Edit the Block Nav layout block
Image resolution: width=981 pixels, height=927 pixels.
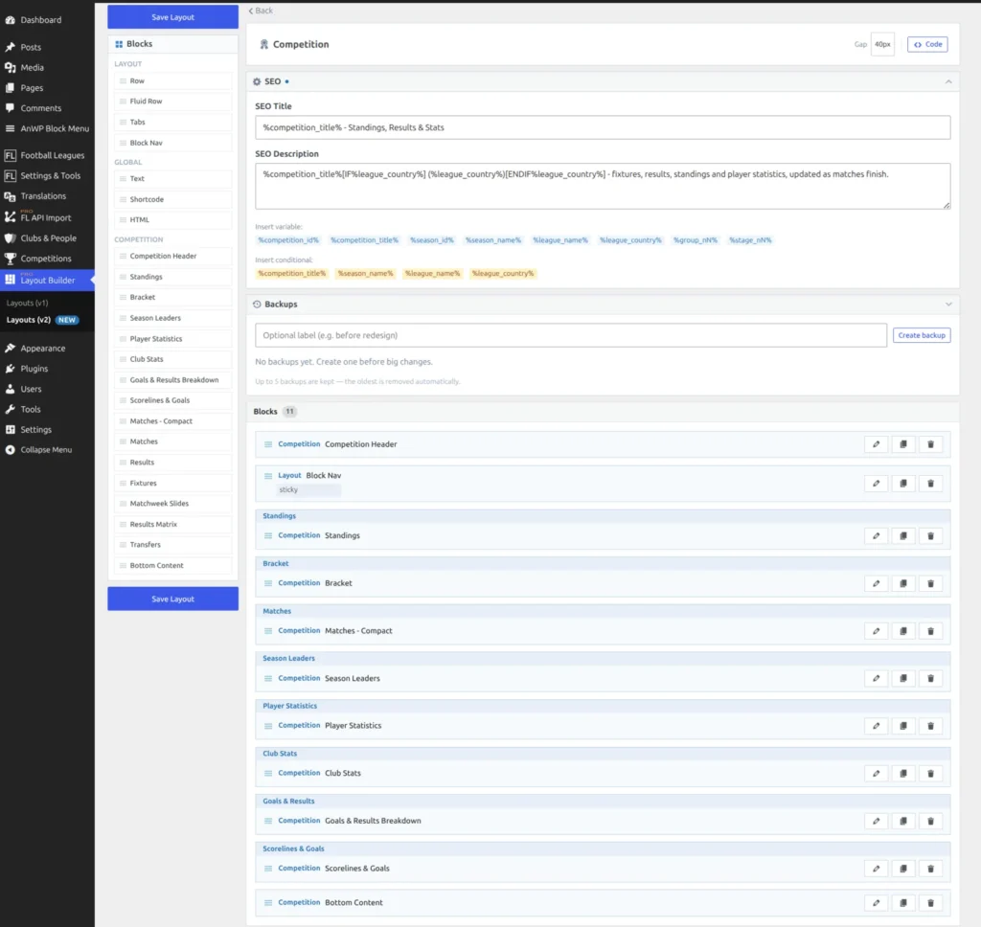tap(876, 484)
